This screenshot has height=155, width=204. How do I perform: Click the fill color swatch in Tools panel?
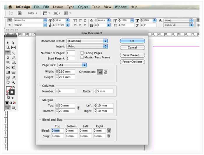click(8, 89)
